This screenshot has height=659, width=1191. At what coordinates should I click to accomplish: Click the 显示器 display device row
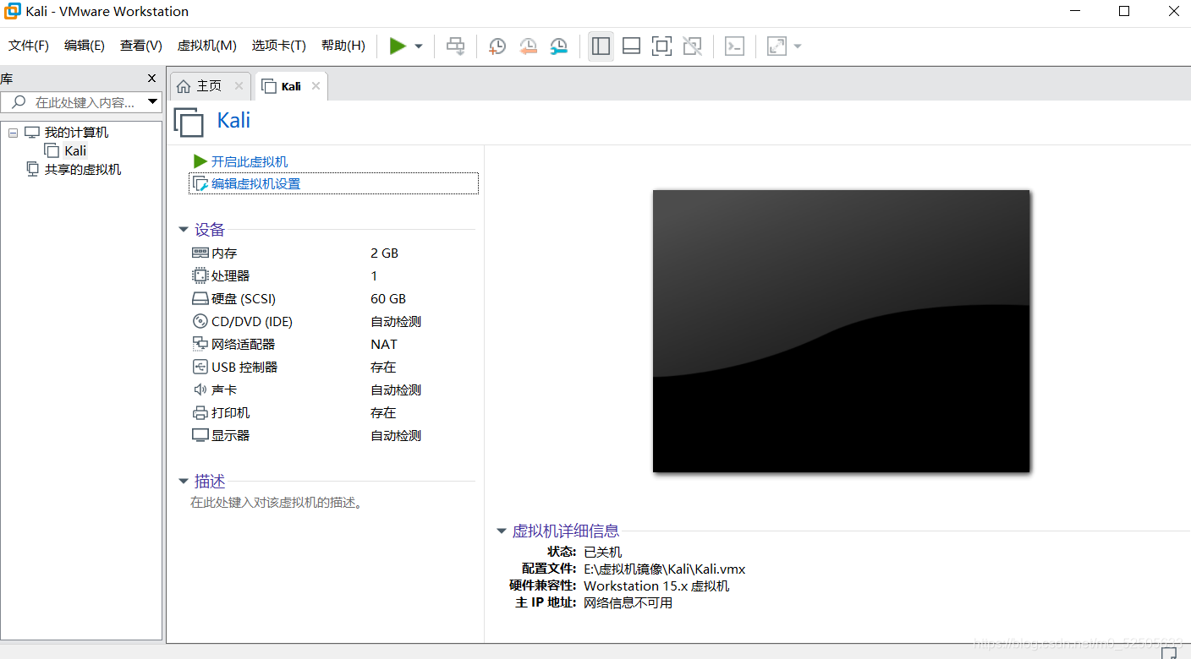click(332, 435)
